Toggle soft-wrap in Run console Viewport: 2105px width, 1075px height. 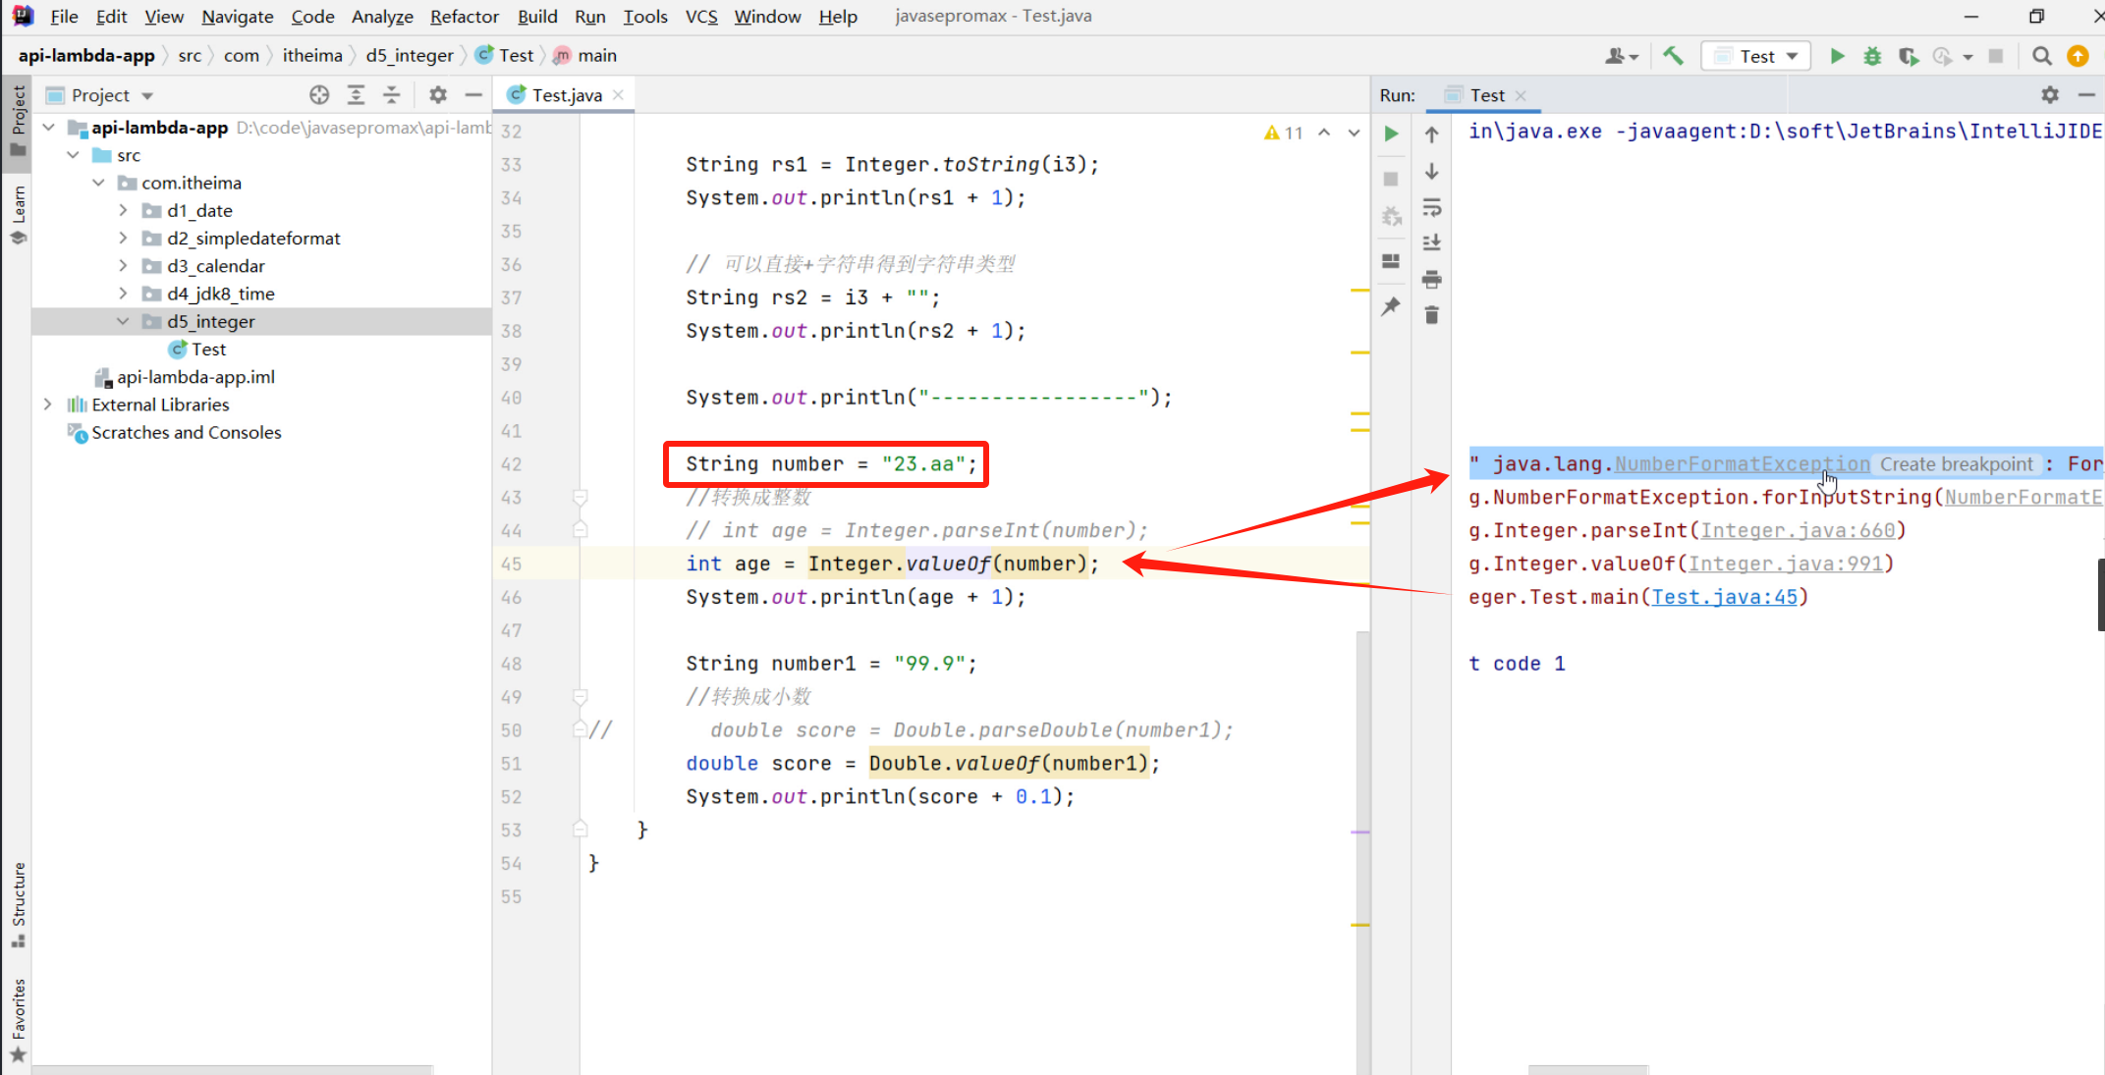1432,208
